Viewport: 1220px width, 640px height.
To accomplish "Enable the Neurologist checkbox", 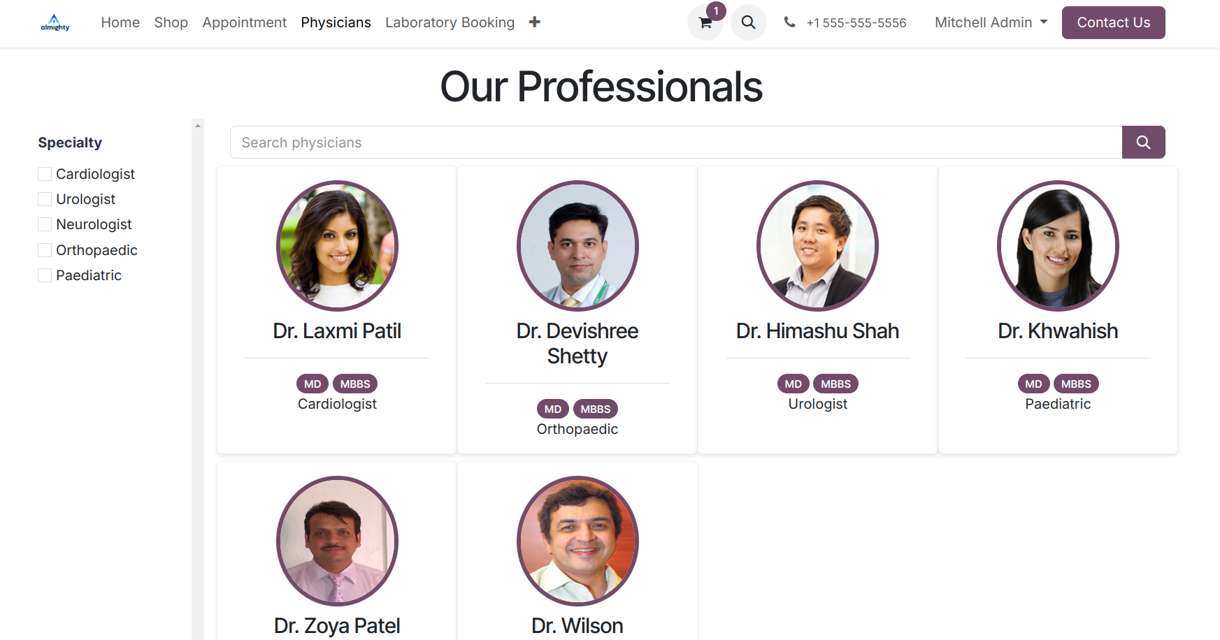I will pos(45,224).
